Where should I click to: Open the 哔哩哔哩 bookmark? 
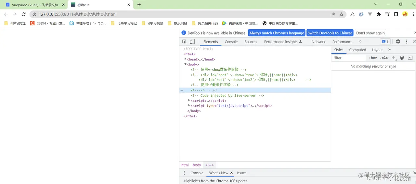click(x=88, y=23)
